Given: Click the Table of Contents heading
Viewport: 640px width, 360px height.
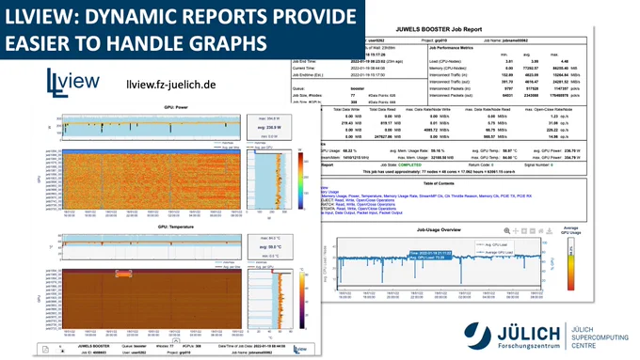Looking at the screenshot, I should [439, 183].
